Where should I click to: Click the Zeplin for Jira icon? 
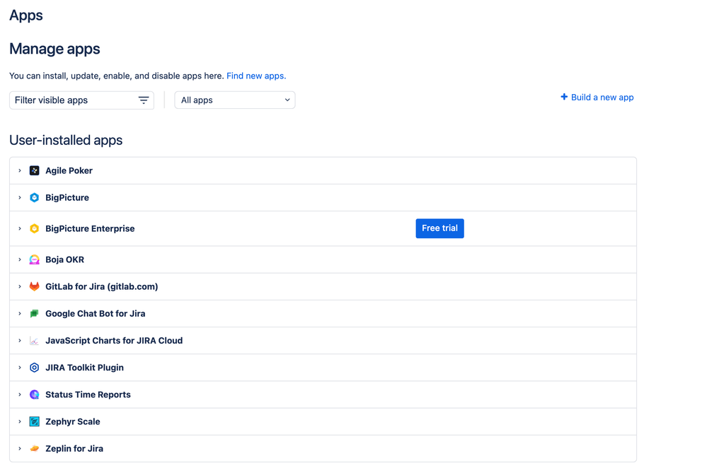(34, 449)
